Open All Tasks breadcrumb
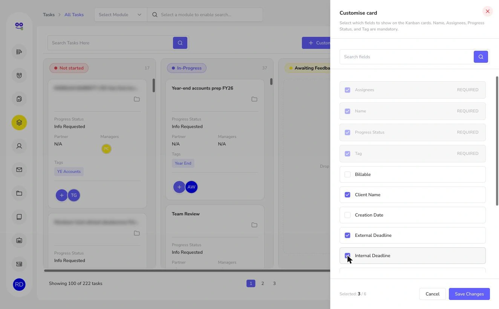 tap(74, 15)
